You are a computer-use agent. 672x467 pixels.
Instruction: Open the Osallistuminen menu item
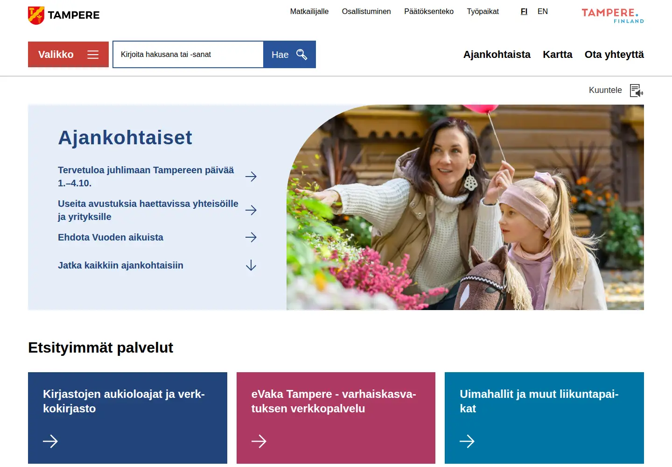(x=366, y=12)
